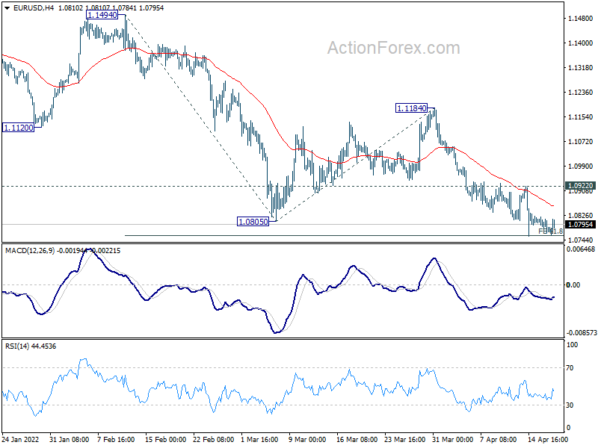Select the 23 Mar 16:00 time label
The height and width of the screenshot is (448, 598).
[x=404, y=440]
